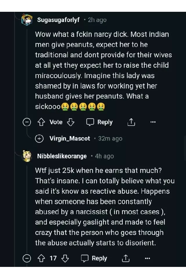Upvote the Nibbleslikeorange comment
This screenshot has height=279, width=186.
[42, 258]
